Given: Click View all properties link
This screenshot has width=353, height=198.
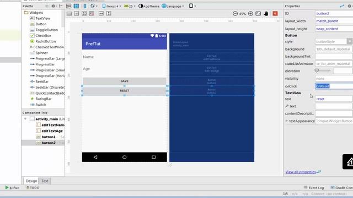Looking at the screenshot, I should (x=301, y=172).
